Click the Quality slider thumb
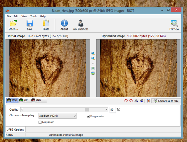Screen dimensions: 187x142 point(87,110)
